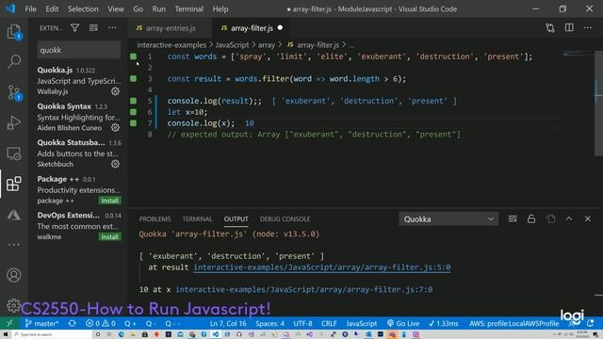Open the Explorer view in activity bar

(x=14, y=32)
